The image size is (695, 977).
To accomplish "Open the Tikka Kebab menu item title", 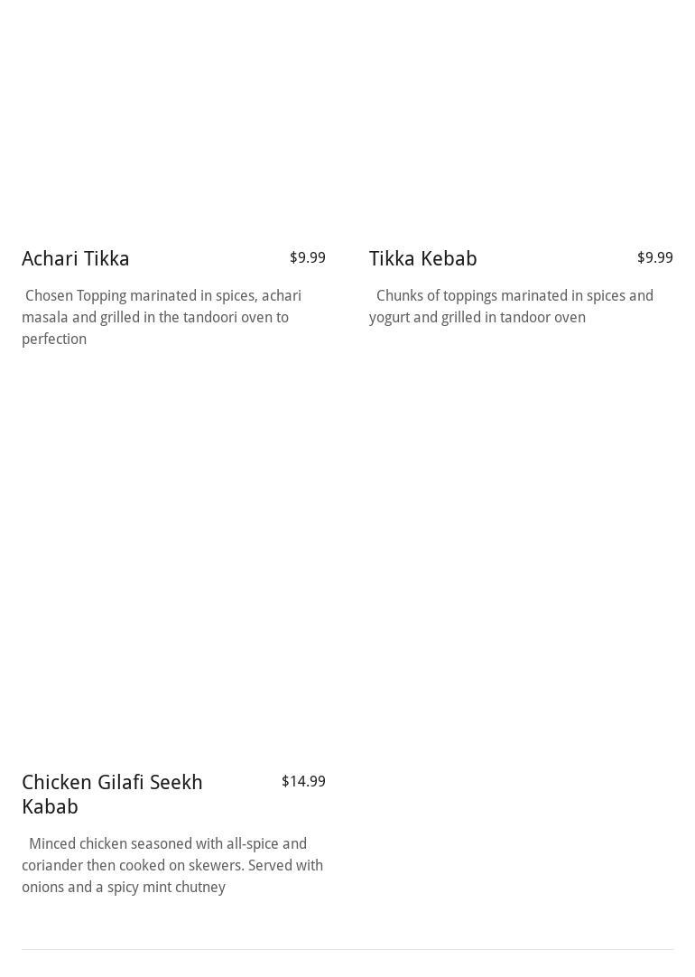I will point(422,259).
